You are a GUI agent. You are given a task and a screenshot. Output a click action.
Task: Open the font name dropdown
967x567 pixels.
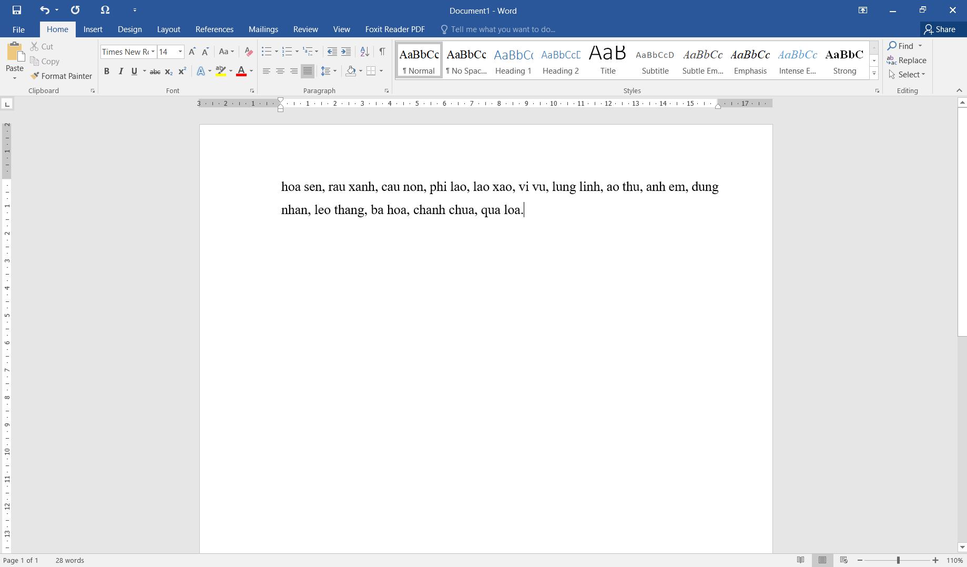[x=153, y=52]
